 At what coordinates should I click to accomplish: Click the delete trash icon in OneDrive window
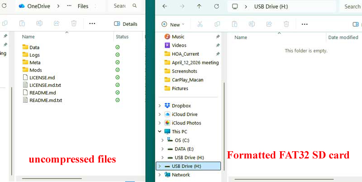74,24
